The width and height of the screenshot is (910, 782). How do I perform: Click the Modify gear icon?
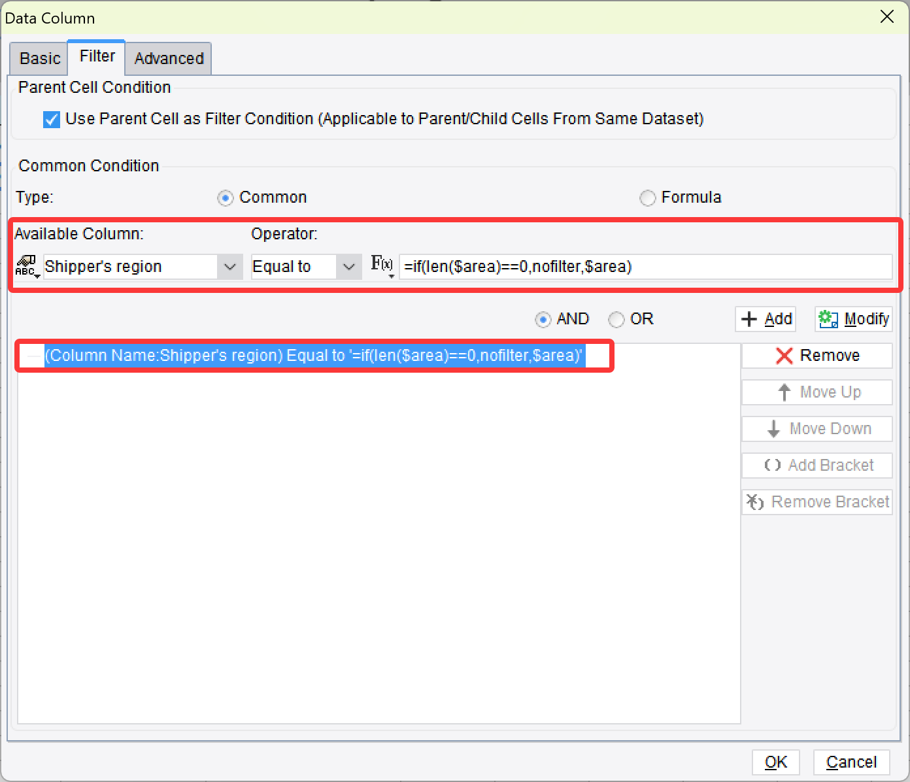click(x=828, y=319)
